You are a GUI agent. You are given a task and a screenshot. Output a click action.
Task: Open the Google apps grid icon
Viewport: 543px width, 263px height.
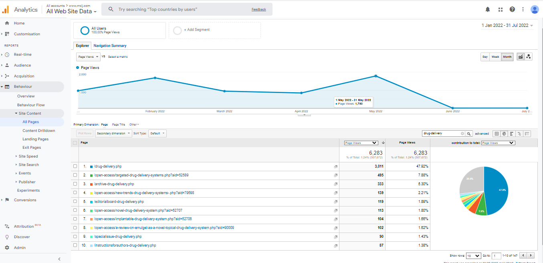point(500,9)
